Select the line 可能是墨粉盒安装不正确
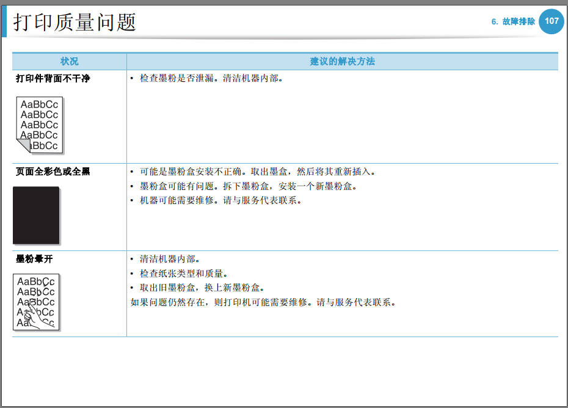The width and height of the screenshot is (568, 408). (258, 172)
